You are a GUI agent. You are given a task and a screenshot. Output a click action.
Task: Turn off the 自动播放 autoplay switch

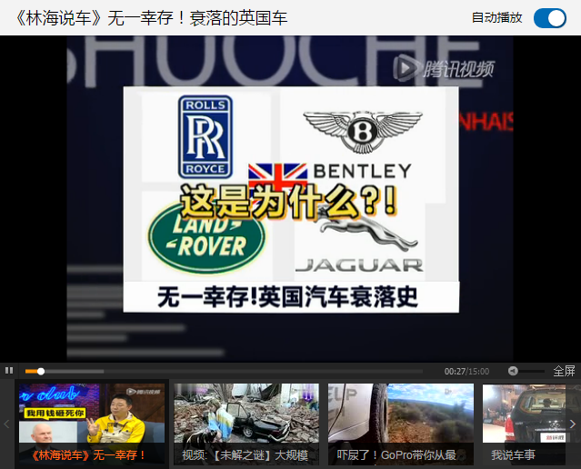[x=550, y=18]
